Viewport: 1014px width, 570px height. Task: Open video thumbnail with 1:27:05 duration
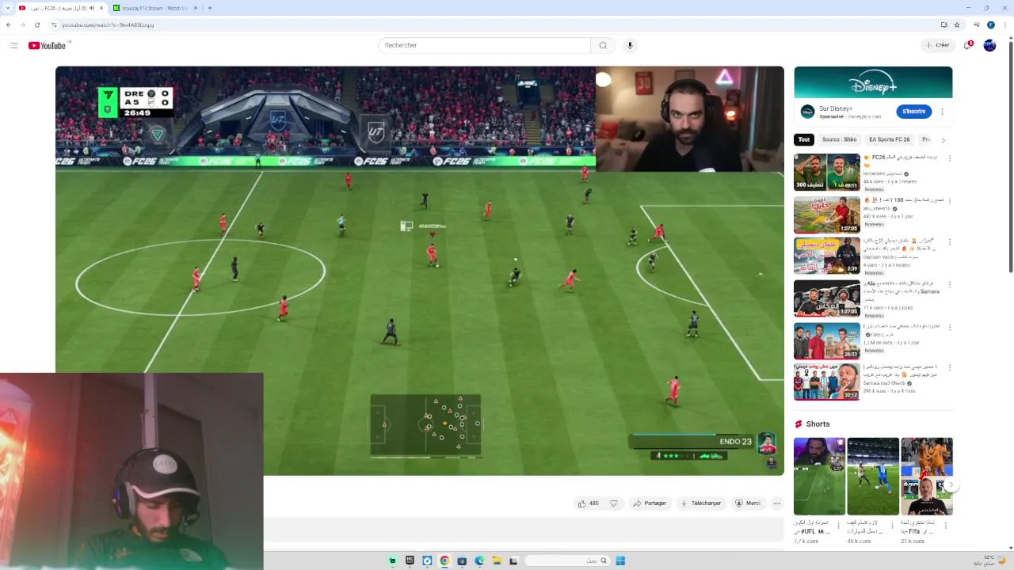(827, 298)
